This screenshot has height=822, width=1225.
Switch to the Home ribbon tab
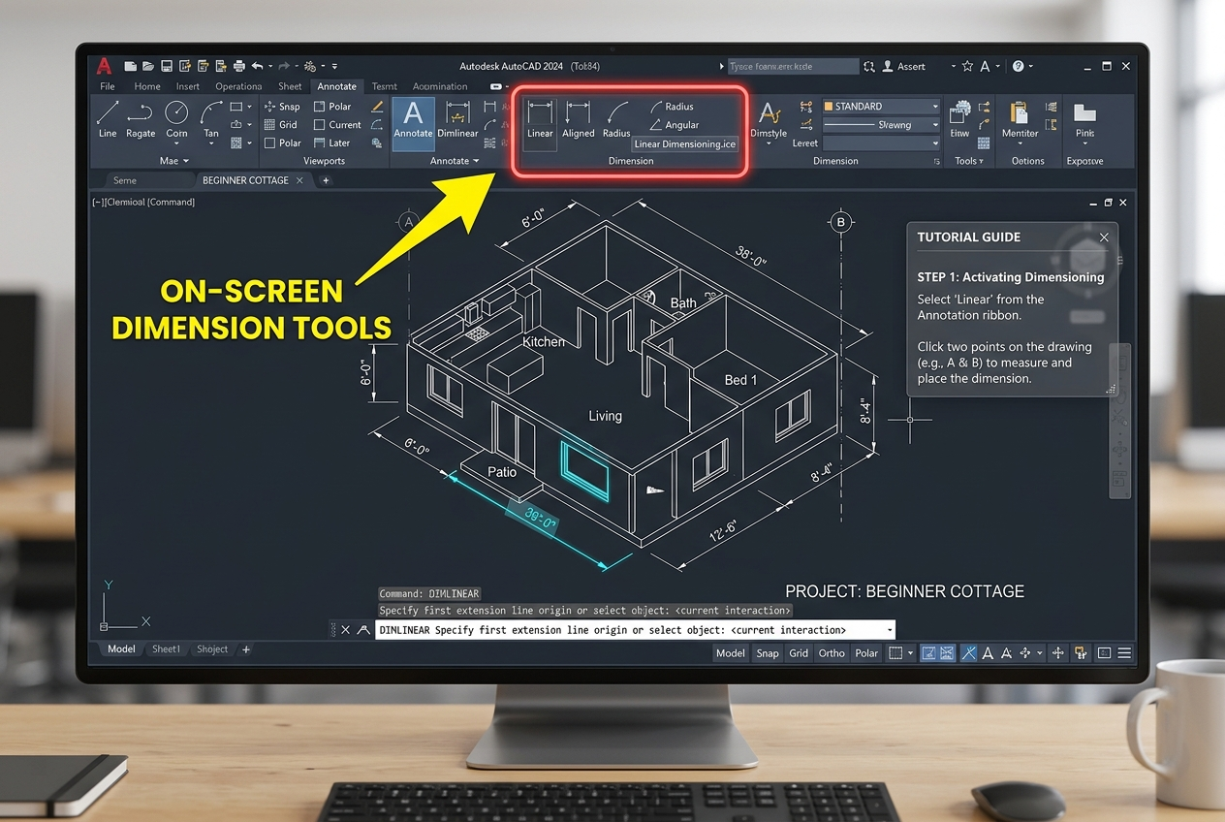[147, 86]
